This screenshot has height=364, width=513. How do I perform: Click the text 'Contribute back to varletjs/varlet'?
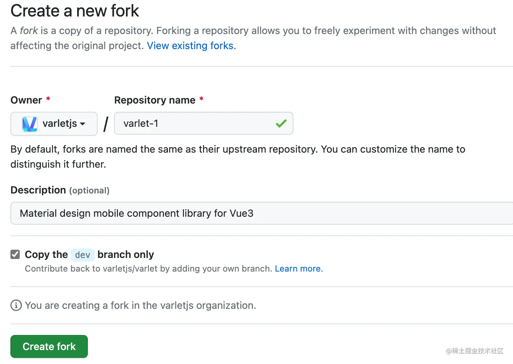click(91, 269)
